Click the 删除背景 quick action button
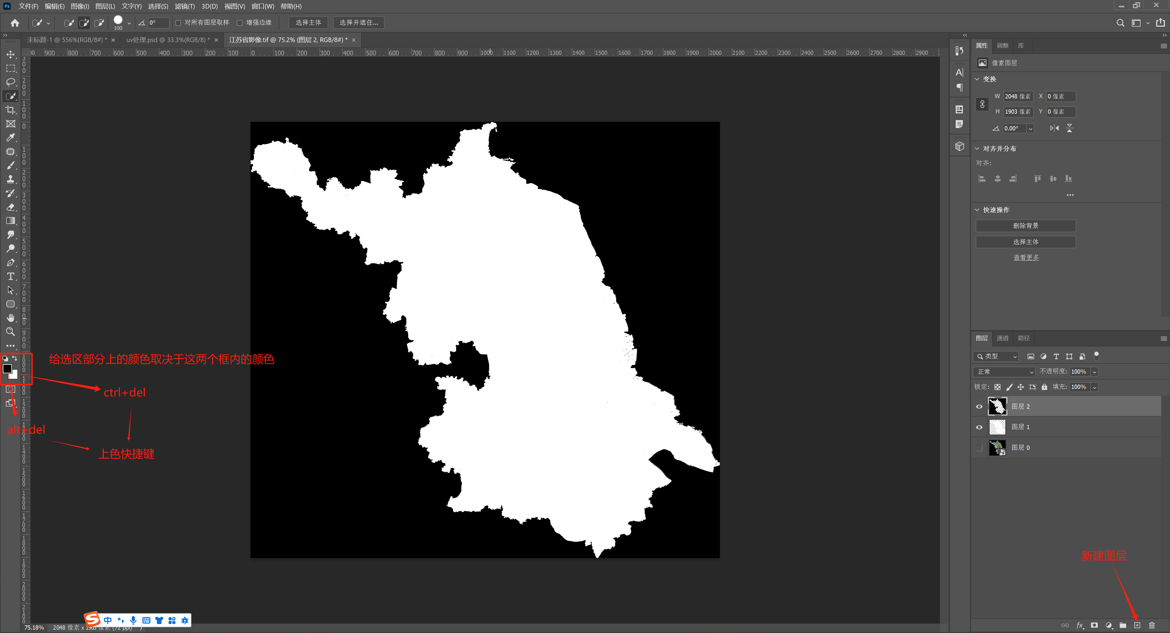The image size is (1170, 633). click(x=1026, y=226)
